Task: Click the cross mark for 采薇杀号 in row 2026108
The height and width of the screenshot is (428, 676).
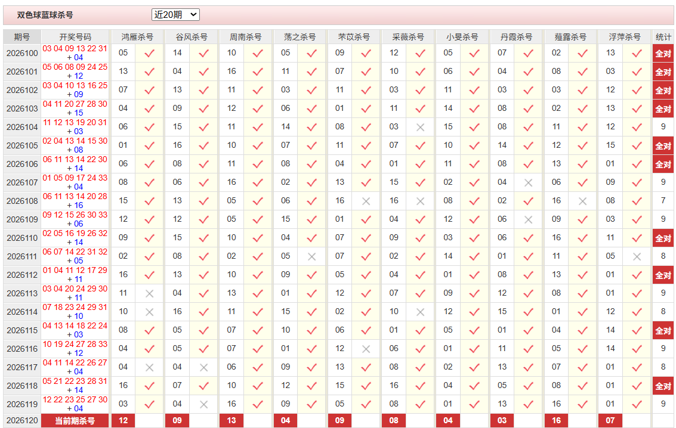Action: (x=421, y=201)
